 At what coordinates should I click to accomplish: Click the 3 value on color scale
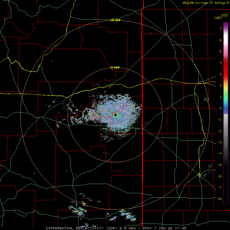point(221,74)
